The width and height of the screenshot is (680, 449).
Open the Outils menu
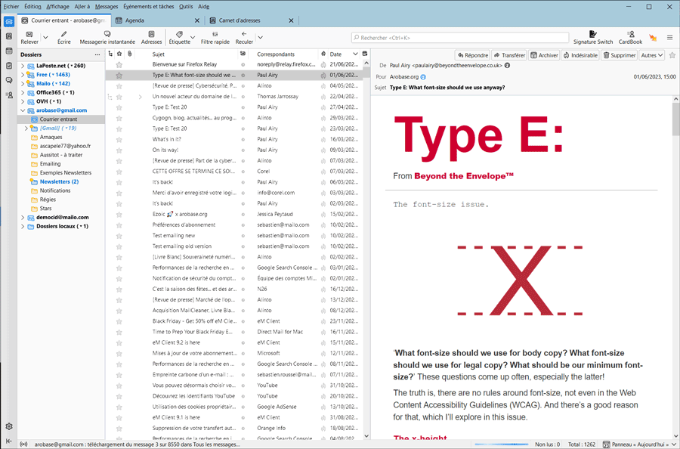click(x=186, y=7)
